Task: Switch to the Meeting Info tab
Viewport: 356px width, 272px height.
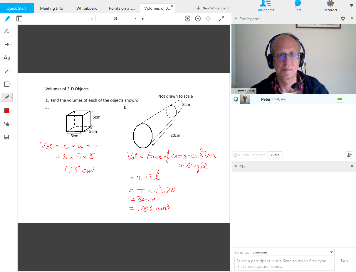Action: click(51, 8)
